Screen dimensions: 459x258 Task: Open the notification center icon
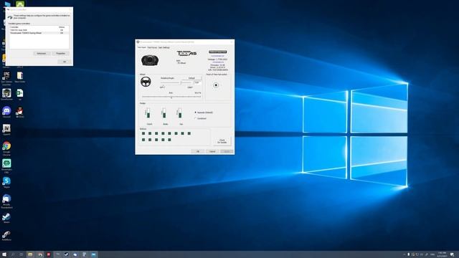[453, 254]
